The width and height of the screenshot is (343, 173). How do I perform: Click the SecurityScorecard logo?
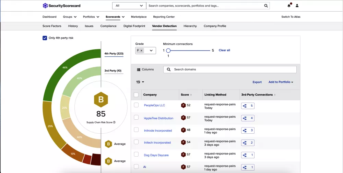pos(61,6)
